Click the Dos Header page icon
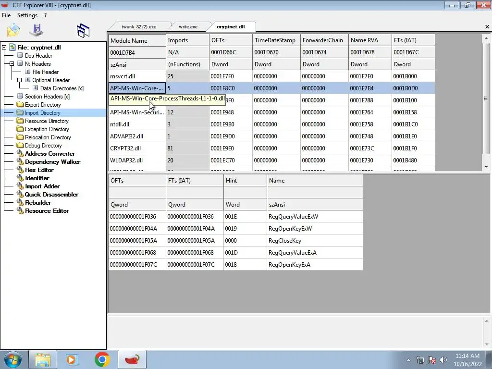The width and height of the screenshot is (492, 369). coord(20,55)
